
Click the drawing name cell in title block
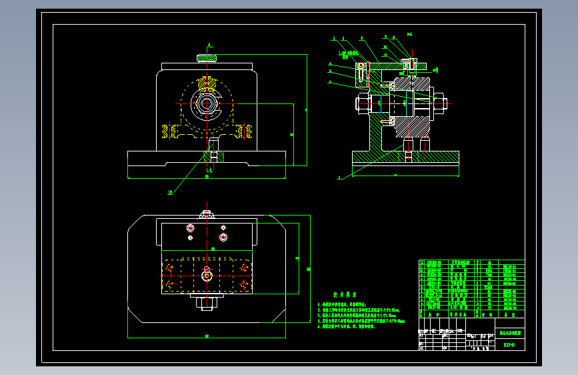click(x=510, y=333)
